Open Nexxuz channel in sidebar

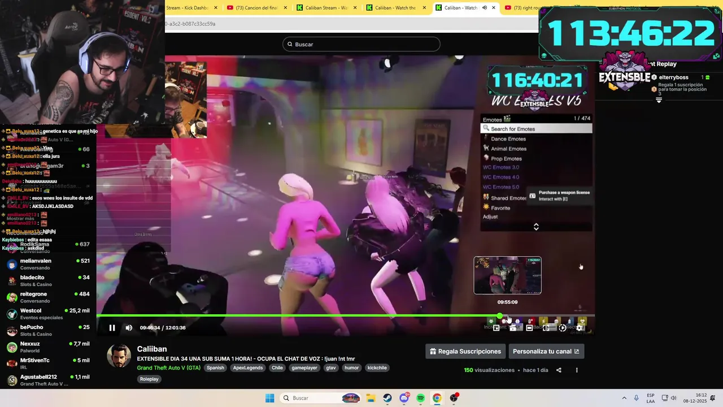point(48,347)
